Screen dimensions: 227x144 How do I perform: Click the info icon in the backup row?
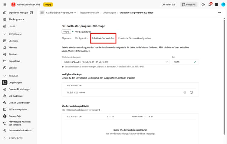click(185, 92)
